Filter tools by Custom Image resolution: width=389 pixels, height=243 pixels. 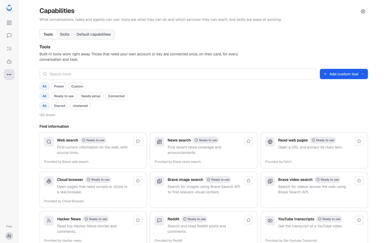coord(77,86)
